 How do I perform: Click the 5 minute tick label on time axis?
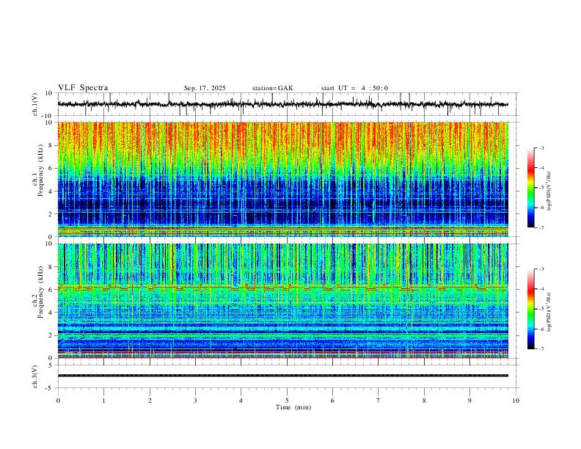pos(287,401)
